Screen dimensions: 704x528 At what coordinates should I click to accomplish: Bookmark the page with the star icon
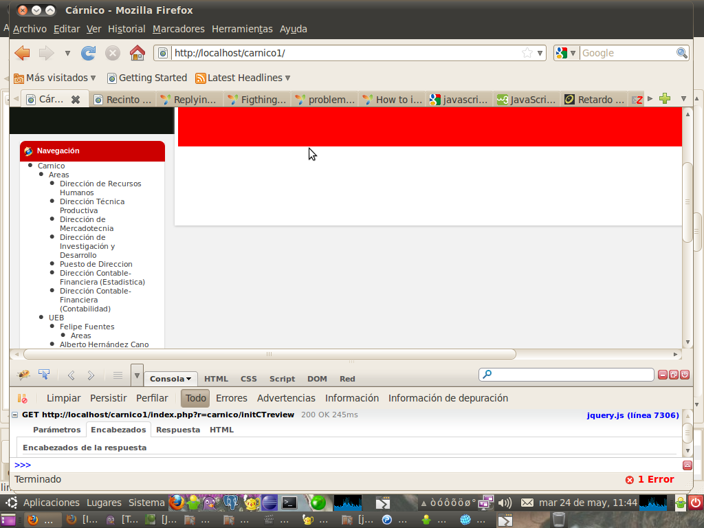click(527, 53)
